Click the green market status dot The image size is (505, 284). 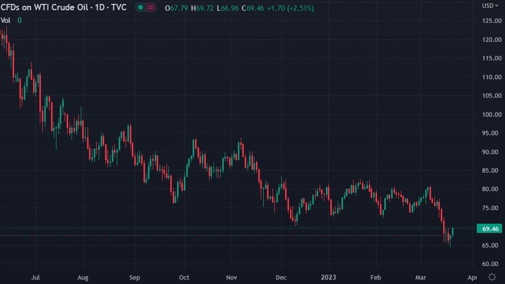coord(141,7)
